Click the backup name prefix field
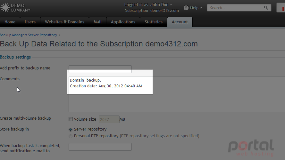 click(100, 69)
